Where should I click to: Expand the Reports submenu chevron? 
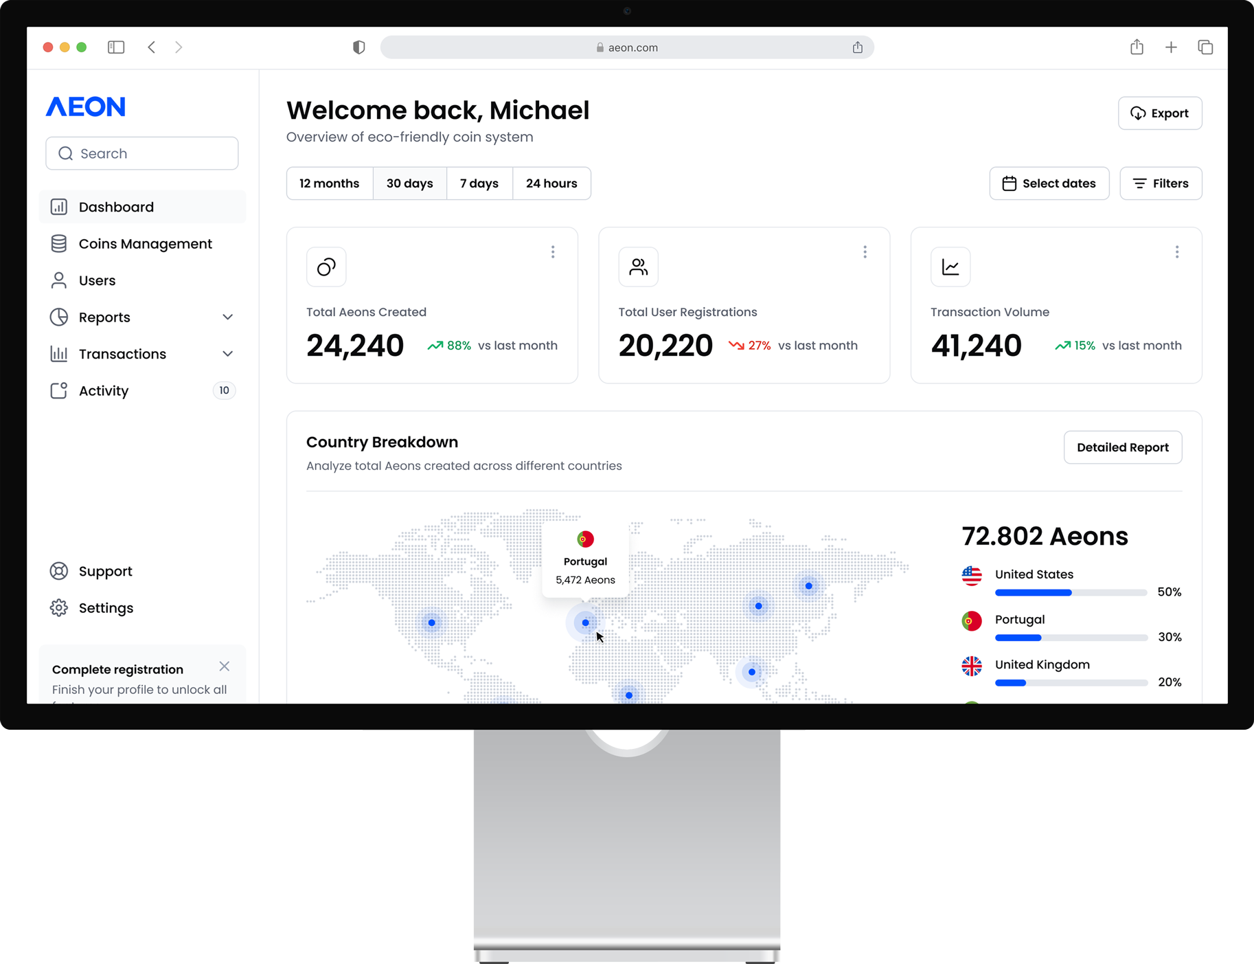point(228,317)
